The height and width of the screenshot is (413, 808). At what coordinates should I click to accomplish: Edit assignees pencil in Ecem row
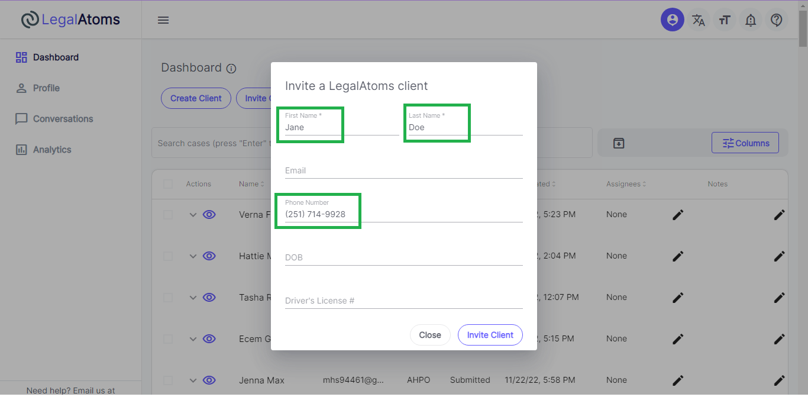(678, 339)
